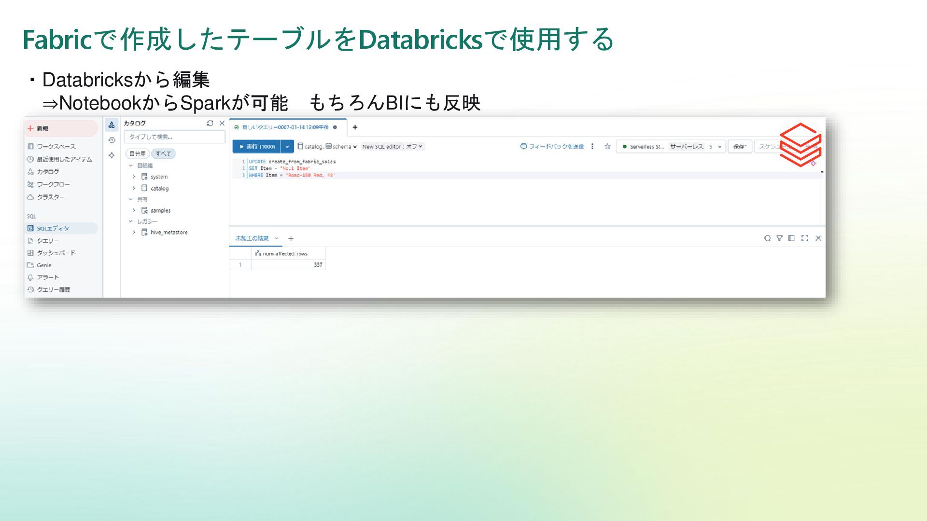Open the history clock icon in side strip
The width and height of the screenshot is (927, 521).
tap(112, 140)
